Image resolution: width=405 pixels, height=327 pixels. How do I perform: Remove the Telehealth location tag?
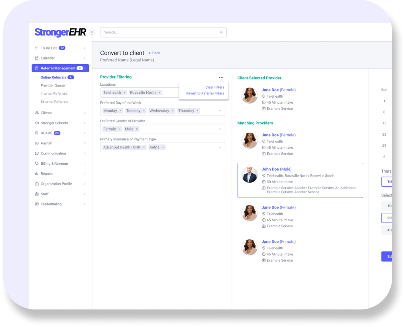click(x=124, y=93)
